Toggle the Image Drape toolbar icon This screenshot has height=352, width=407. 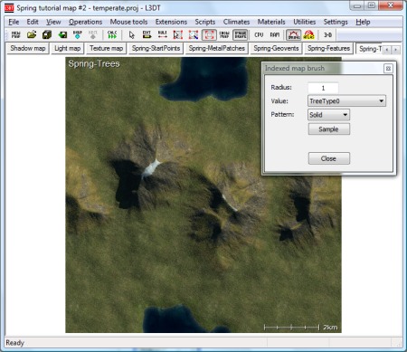(x=241, y=35)
